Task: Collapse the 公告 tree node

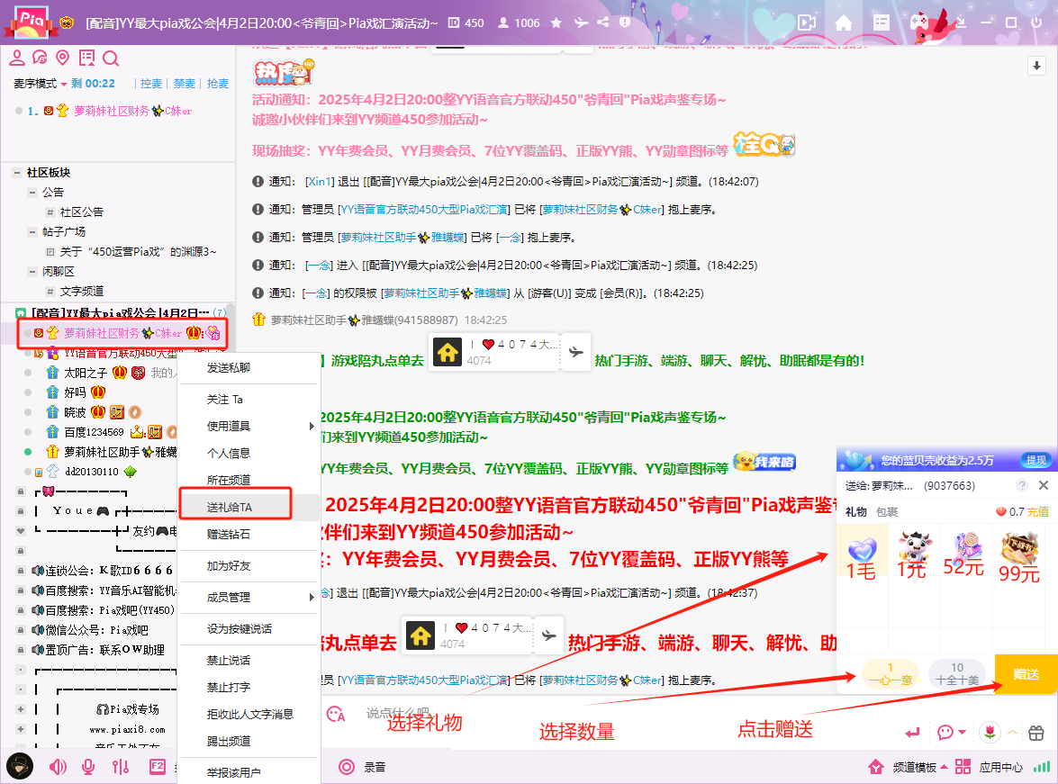Action: pos(32,193)
